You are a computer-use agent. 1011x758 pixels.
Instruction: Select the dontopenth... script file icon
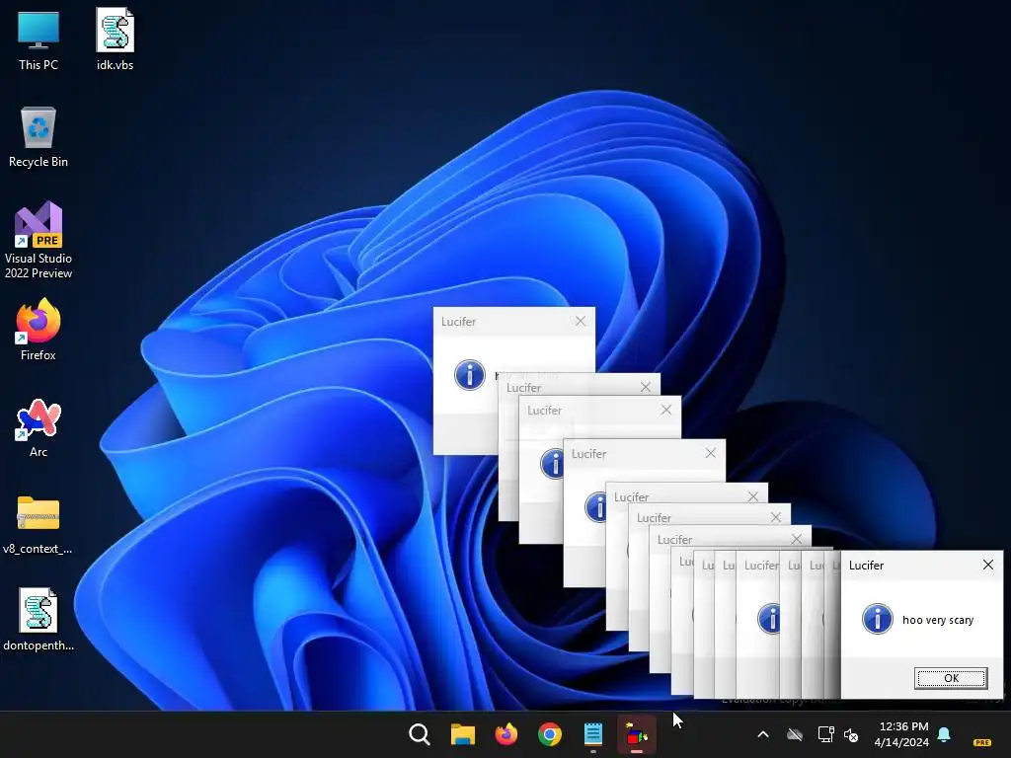pyautogui.click(x=39, y=620)
